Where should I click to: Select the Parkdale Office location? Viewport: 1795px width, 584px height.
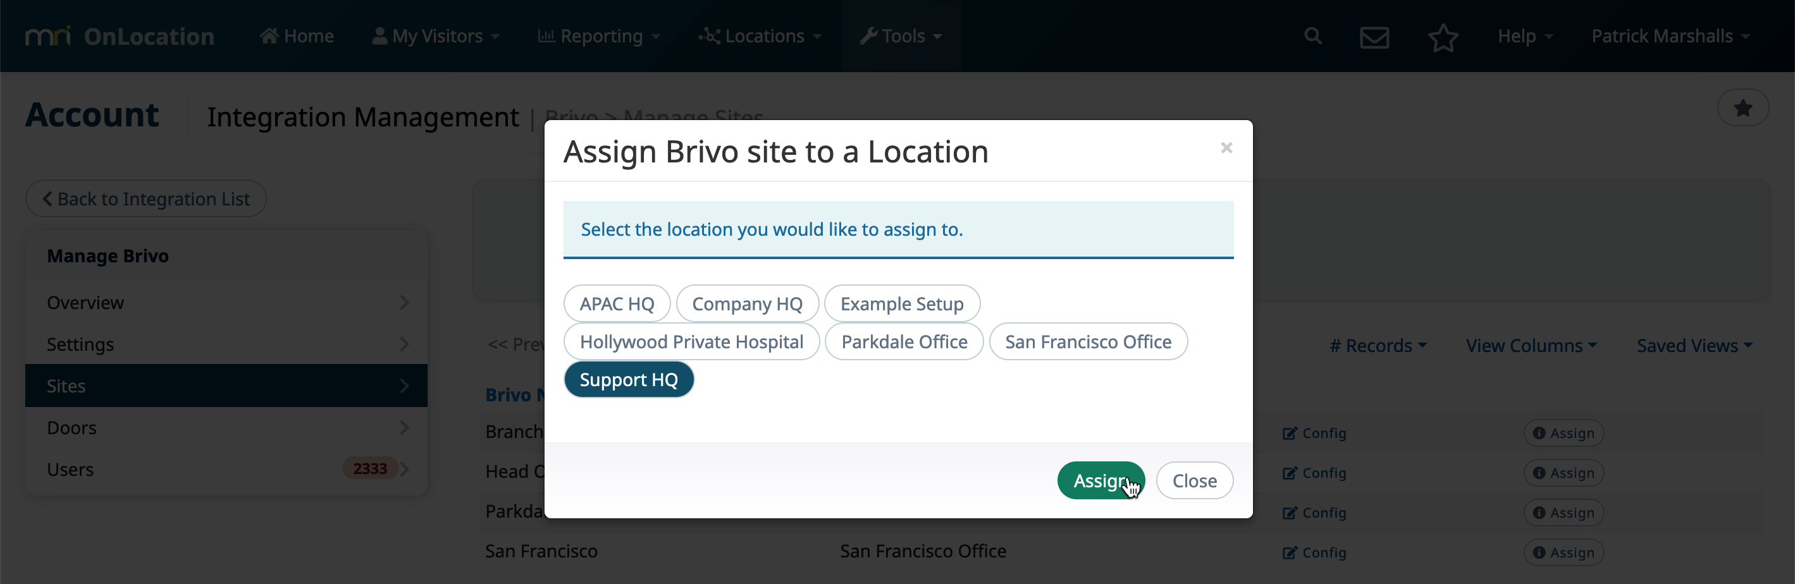tap(904, 341)
